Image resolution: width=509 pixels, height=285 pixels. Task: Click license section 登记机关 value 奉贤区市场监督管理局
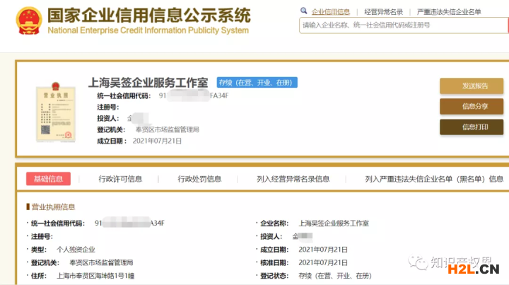point(101,262)
